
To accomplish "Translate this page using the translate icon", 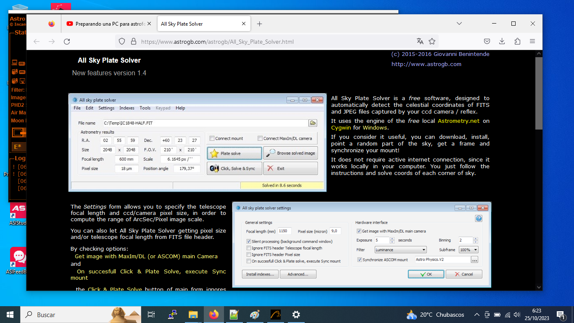I will coord(420,41).
